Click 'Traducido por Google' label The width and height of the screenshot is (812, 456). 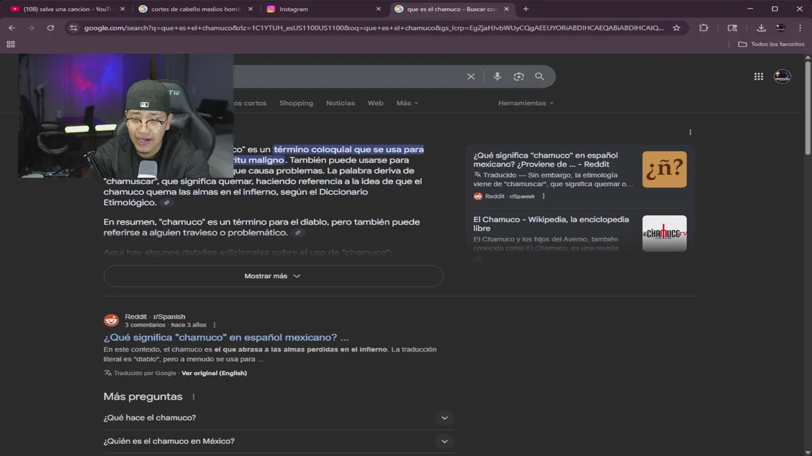click(145, 373)
